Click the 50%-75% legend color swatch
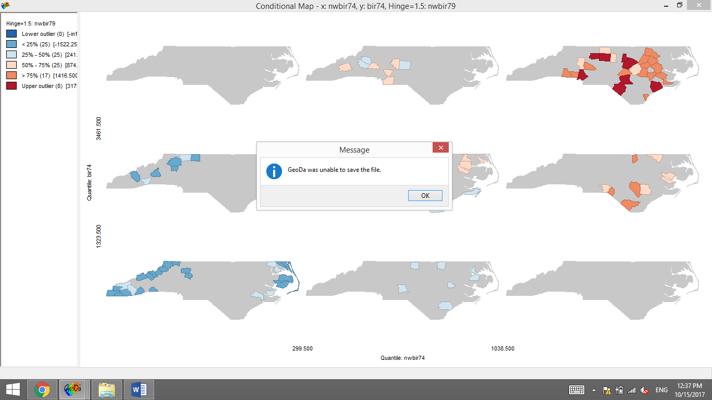 point(11,65)
